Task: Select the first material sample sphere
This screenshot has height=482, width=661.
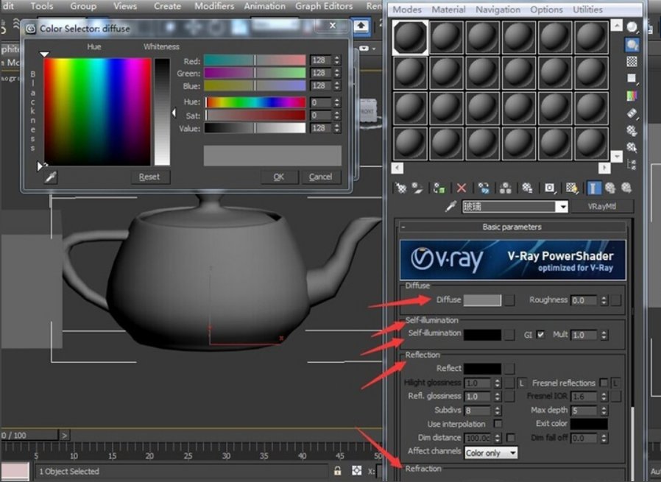Action: click(409, 37)
